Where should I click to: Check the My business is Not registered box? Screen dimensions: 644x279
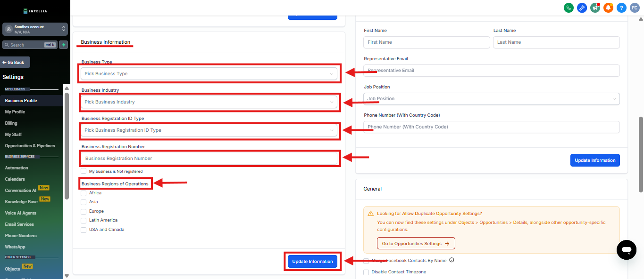point(84,171)
